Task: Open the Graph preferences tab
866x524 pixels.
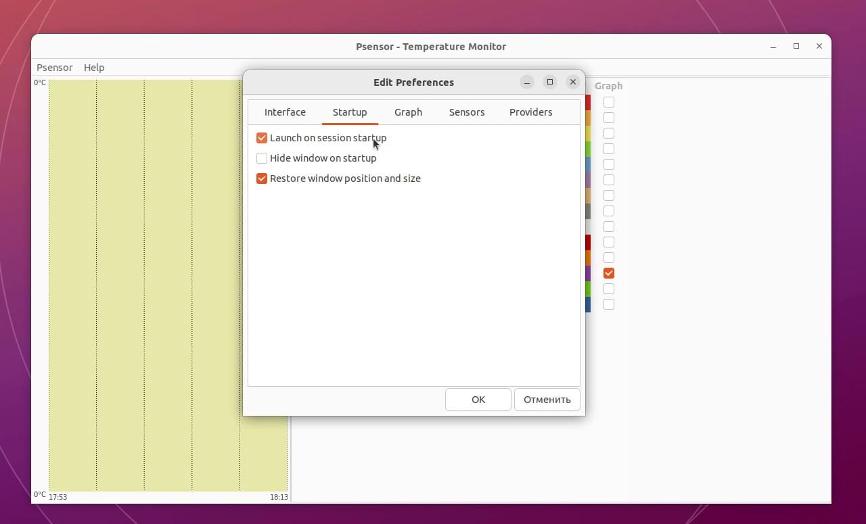Action: pyautogui.click(x=408, y=112)
